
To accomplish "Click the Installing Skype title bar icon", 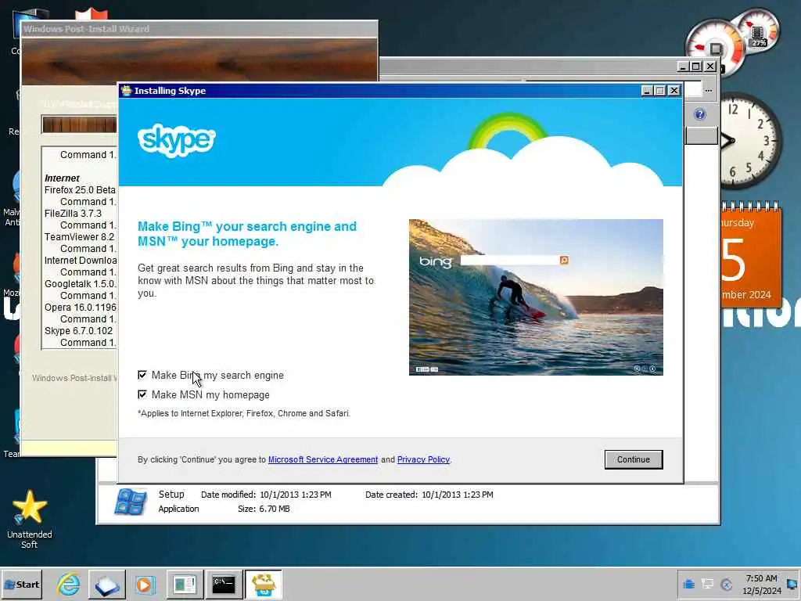I will [x=126, y=91].
